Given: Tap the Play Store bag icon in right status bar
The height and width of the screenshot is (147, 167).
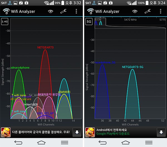Looking at the screenshot, I should pos(111,3).
